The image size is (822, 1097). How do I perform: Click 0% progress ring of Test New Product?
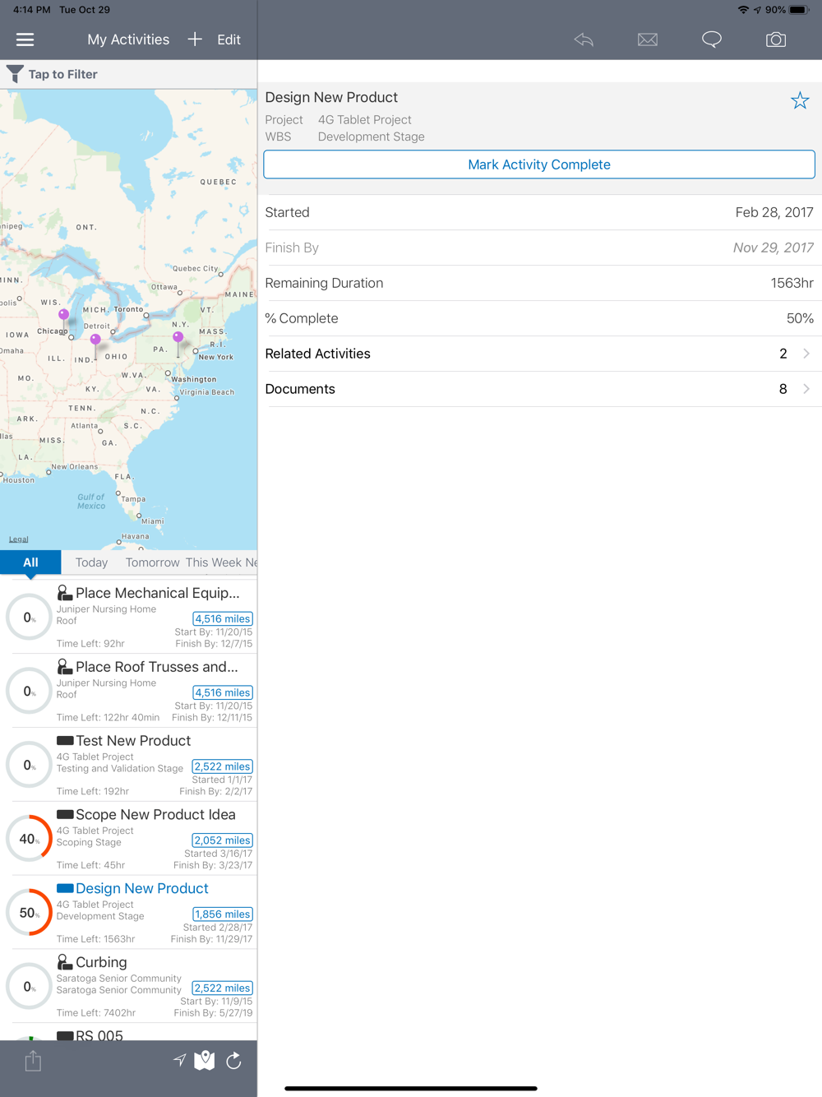30,765
